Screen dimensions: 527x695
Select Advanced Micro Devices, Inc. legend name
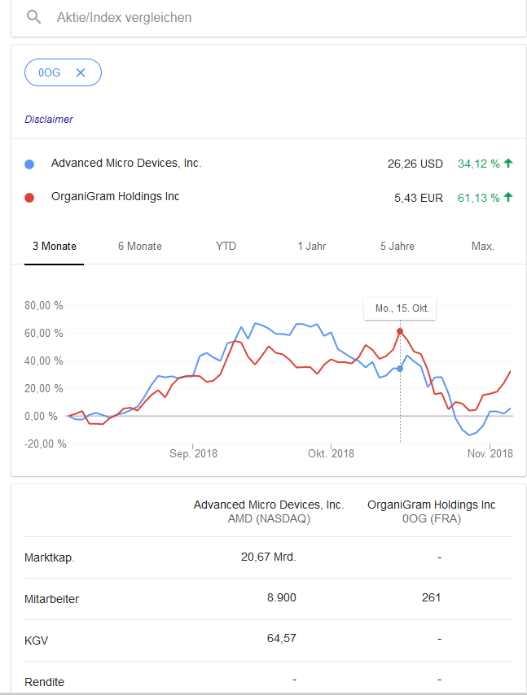[x=126, y=163]
